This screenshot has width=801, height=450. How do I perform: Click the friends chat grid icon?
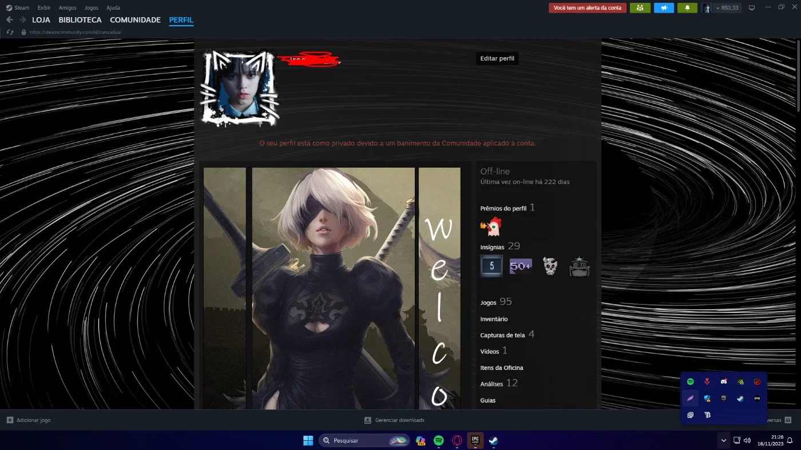coord(788,420)
